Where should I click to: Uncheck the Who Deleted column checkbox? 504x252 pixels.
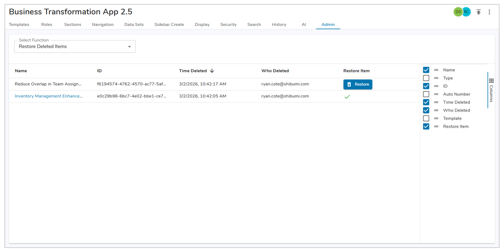coord(426,111)
